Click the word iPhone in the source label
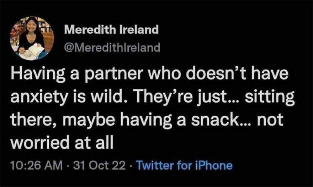This screenshot has width=313, height=187. click(x=217, y=165)
